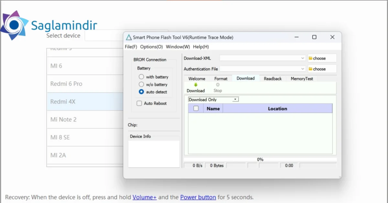388x203 pixels.
Task: Open the Help(H) menu
Action: click(x=201, y=47)
